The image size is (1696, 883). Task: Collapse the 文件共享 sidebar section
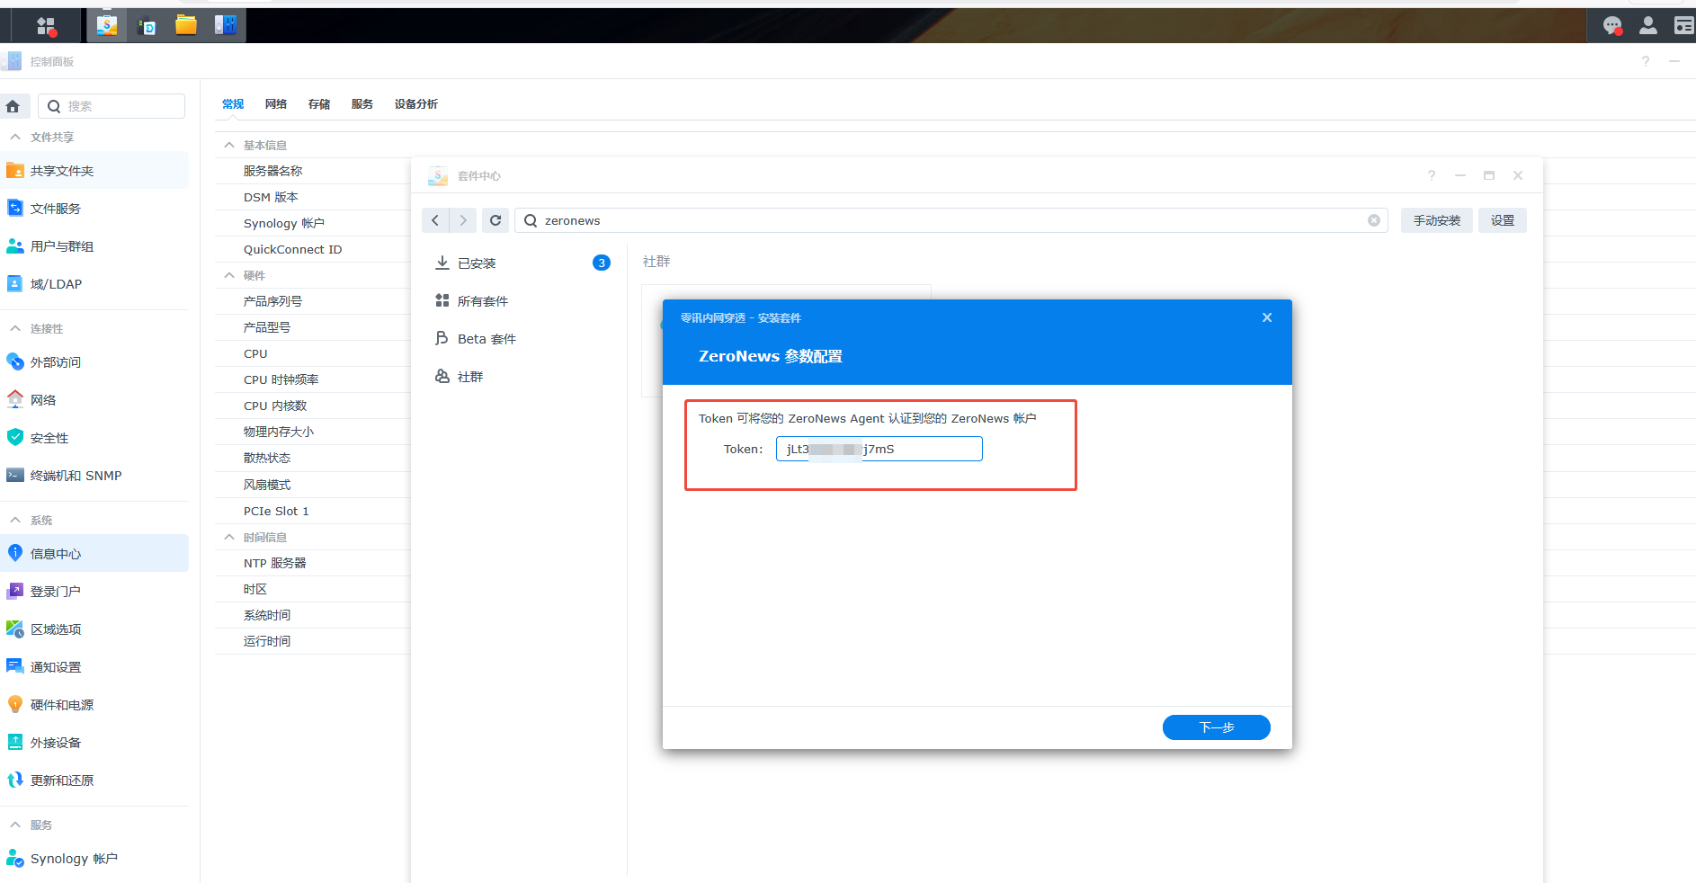[15, 138]
